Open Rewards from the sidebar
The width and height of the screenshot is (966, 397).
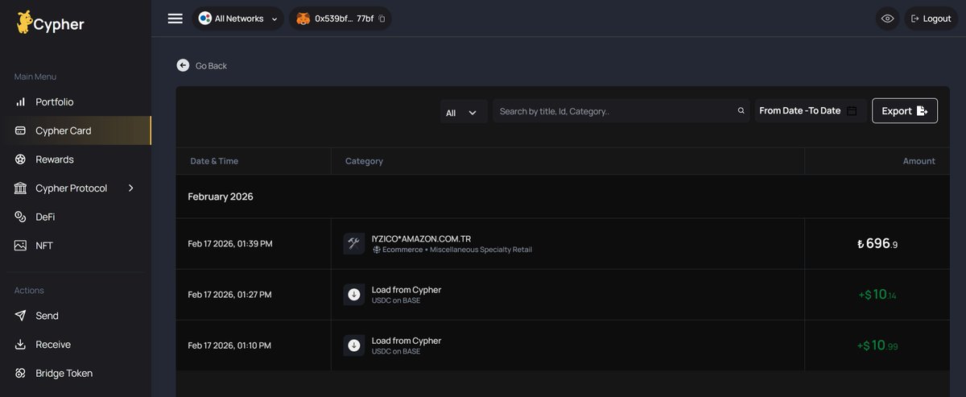point(76,159)
